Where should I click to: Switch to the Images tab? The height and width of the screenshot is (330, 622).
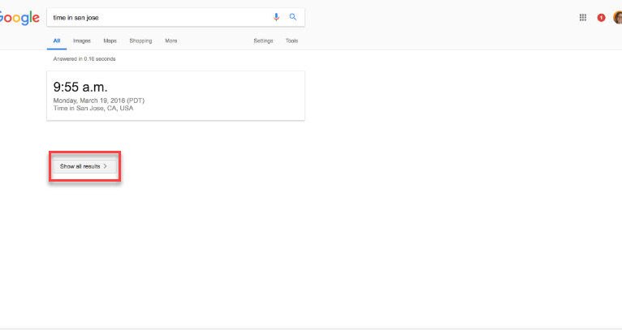(82, 41)
